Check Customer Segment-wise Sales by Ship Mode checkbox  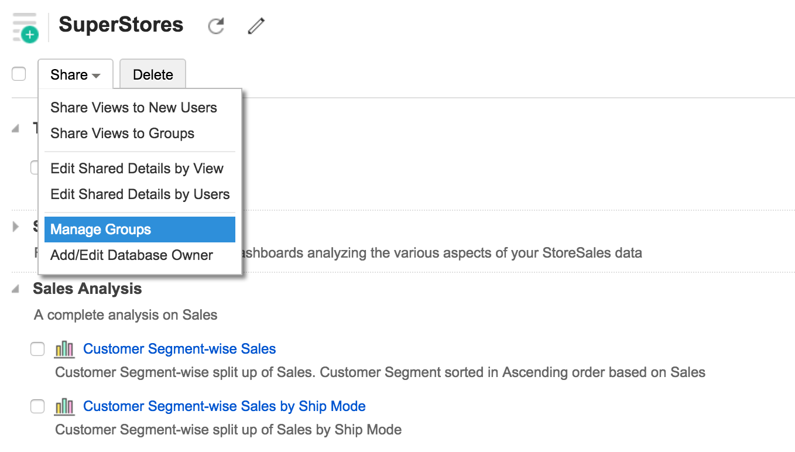[x=37, y=406]
